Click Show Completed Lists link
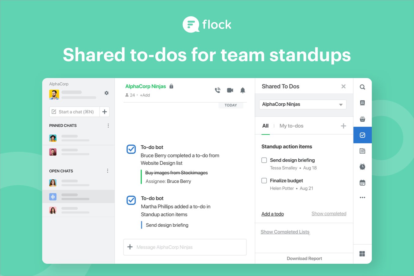This screenshot has width=414, height=276. pyautogui.click(x=285, y=232)
